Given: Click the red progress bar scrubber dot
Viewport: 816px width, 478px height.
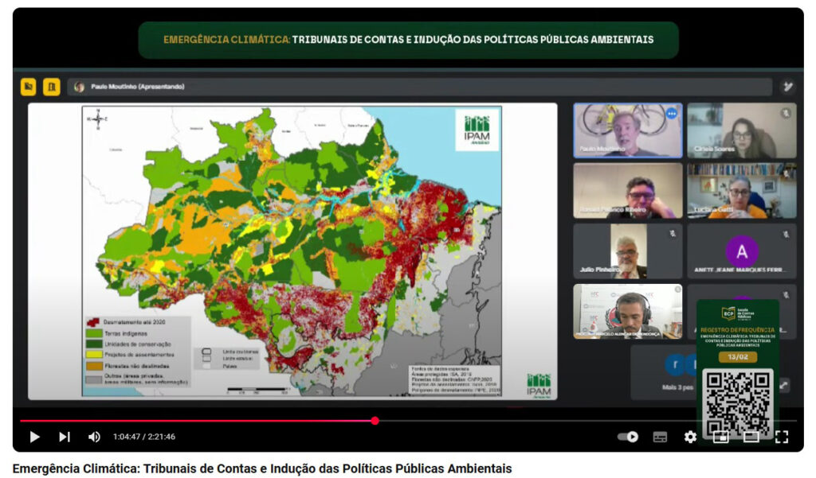Looking at the screenshot, I should pyautogui.click(x=375, y=421).
